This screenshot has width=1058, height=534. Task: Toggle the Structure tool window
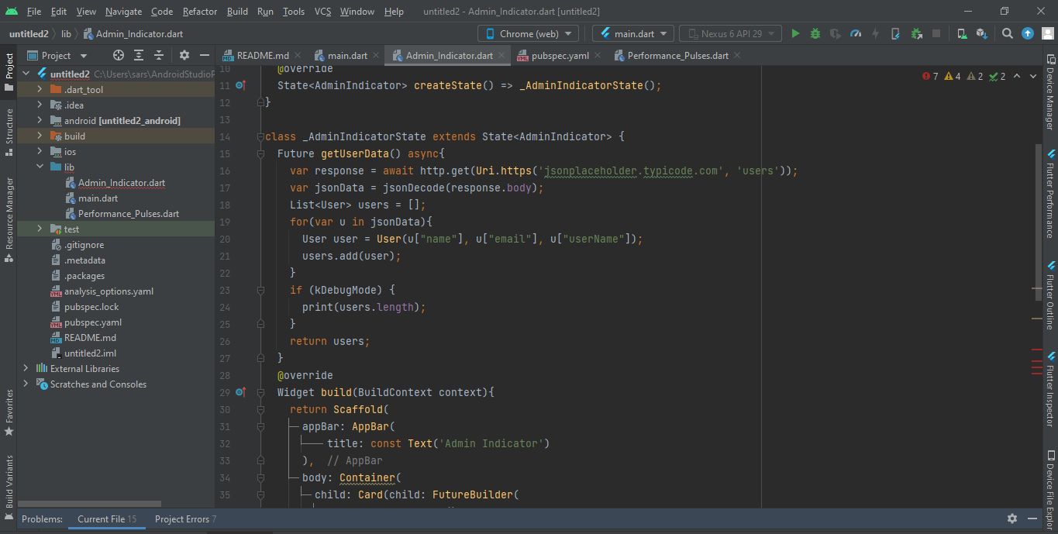[x=9, y=131]
